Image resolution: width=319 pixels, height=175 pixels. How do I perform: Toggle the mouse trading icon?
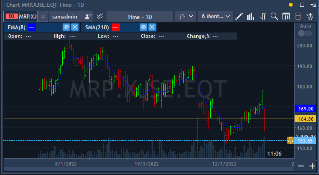coord(298,17)
